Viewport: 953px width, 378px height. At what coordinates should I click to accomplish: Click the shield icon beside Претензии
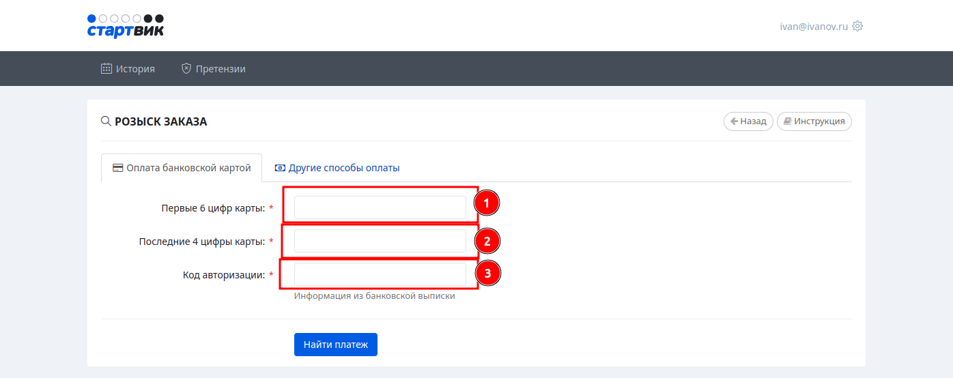pyautogui.click(x=186, y=69)
